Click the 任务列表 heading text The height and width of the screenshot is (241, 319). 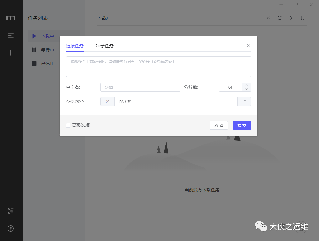point(38,18)
